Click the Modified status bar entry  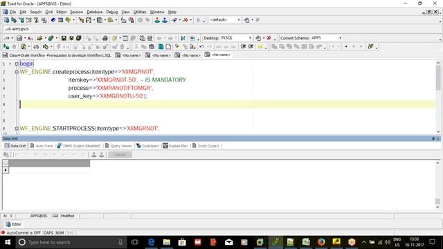[x=68, y=216]
